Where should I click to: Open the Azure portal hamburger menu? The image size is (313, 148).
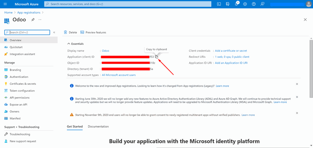(x=5, y=4)
